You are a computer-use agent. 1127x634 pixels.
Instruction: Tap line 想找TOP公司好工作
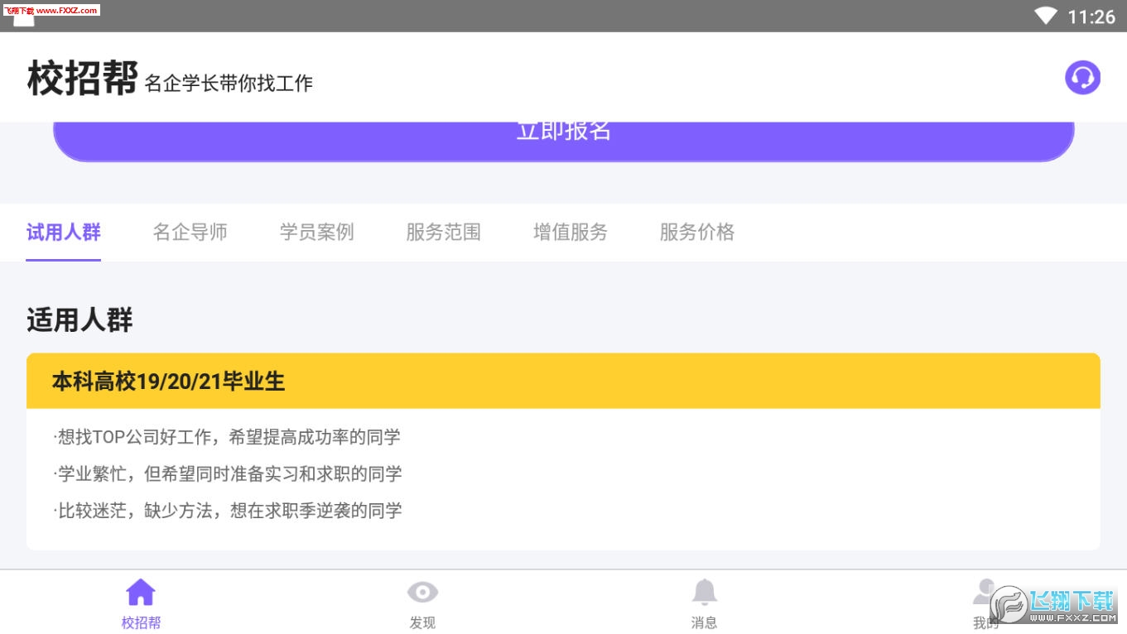[x=227, y=437]
